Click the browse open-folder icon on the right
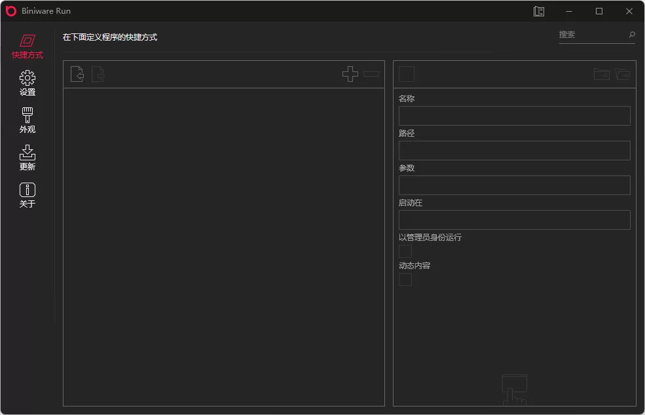This screenshot has height=415, width=645. [622, 74]
